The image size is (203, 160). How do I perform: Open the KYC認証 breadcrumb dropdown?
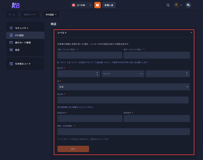(51, 14)
